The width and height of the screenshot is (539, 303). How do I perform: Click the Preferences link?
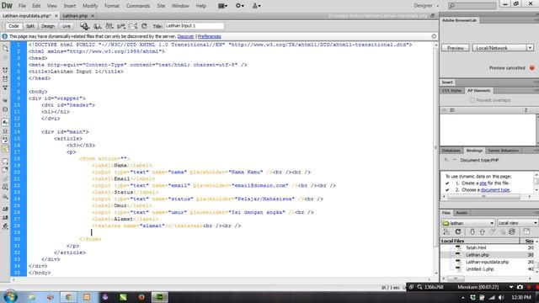tap(210, 36)
